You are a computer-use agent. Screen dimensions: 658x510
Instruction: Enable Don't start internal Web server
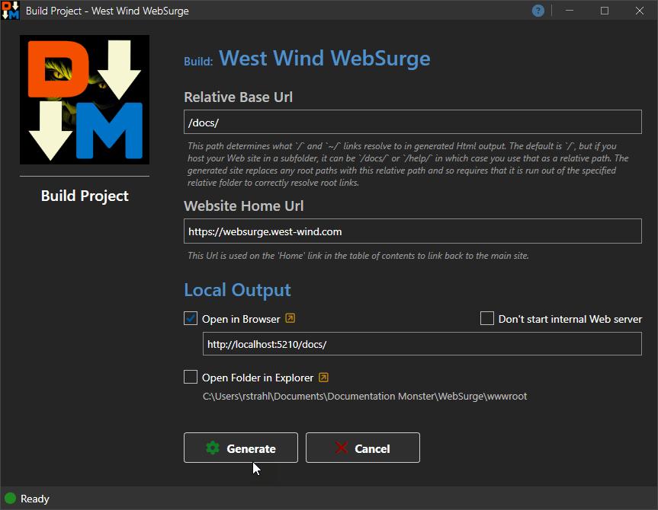(486, 318)
